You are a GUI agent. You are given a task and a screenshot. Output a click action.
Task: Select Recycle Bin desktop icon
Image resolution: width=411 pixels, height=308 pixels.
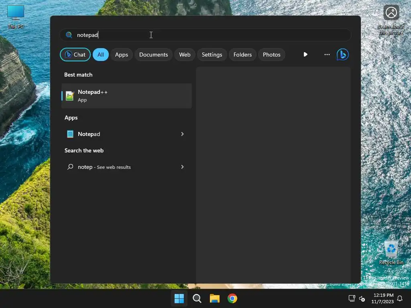tap(391, 253)
